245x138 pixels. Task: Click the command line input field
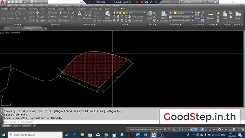point(81,122)
